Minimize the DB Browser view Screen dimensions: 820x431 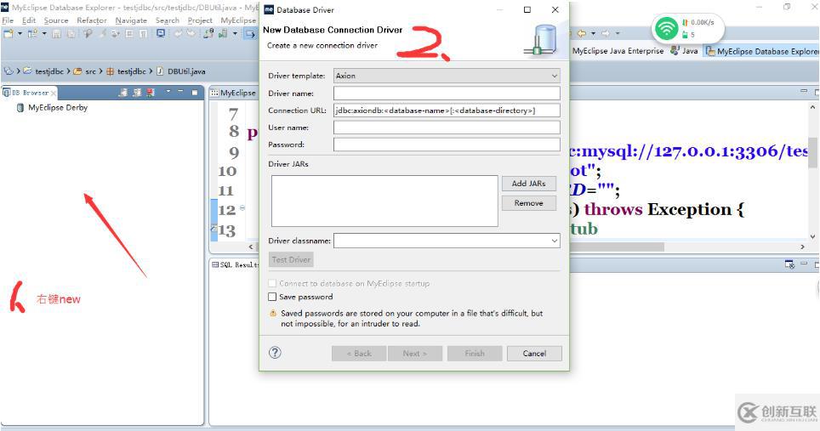coord(180,92)
